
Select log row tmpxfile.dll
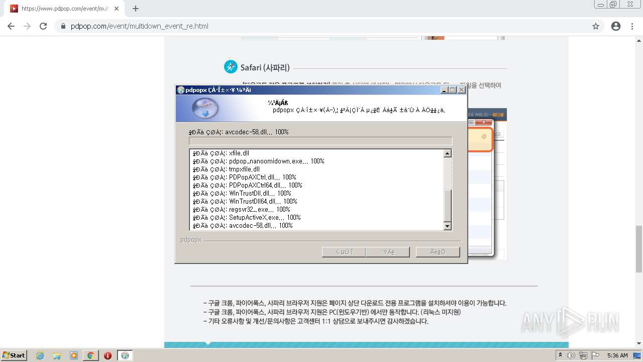pyautogui.click(x=226, y=169)
